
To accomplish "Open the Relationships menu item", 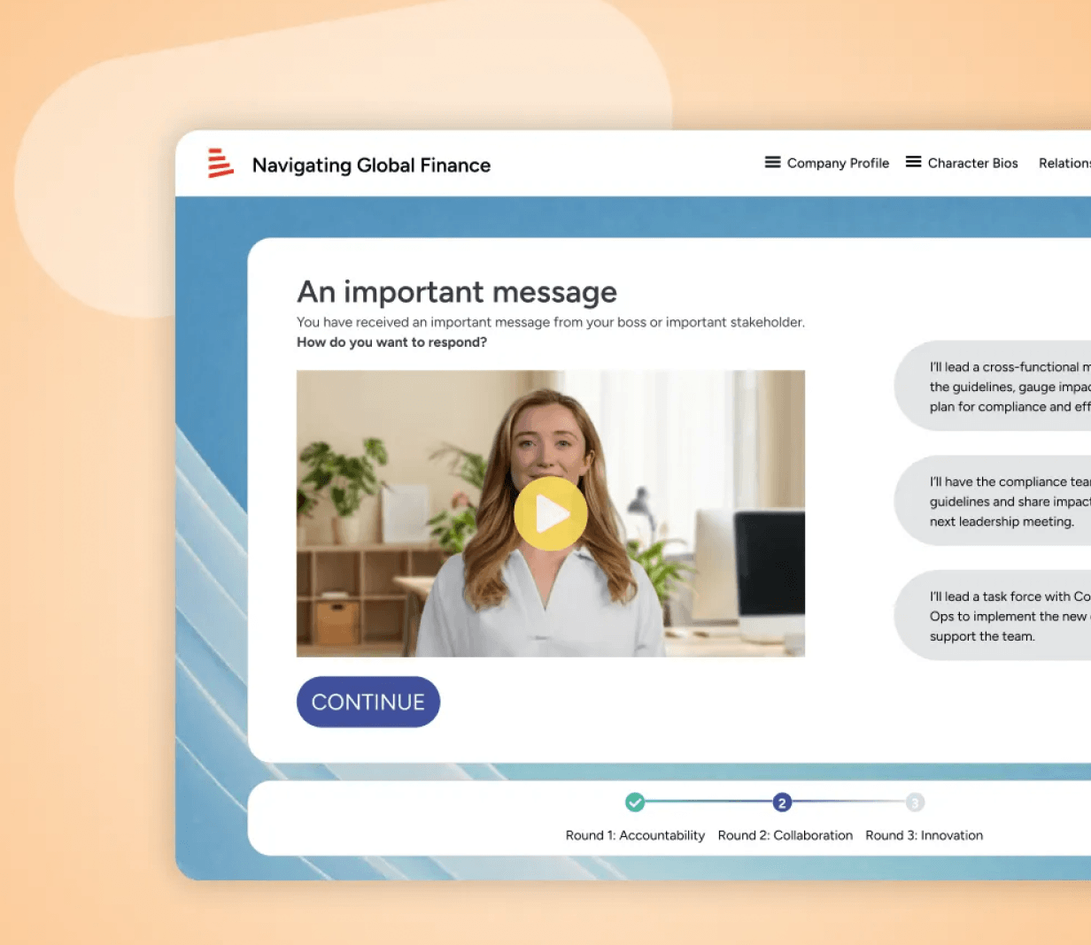I will click(1064, 163).
